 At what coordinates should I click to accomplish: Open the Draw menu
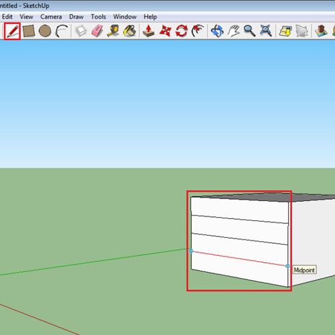pos(76,17)
